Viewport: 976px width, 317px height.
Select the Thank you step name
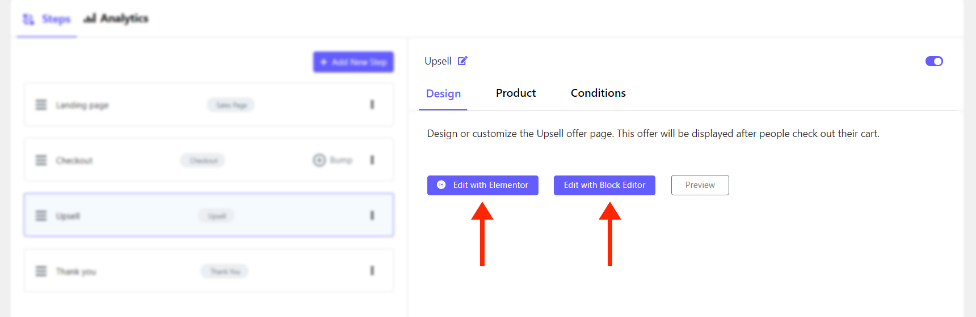tap(76, 272)
